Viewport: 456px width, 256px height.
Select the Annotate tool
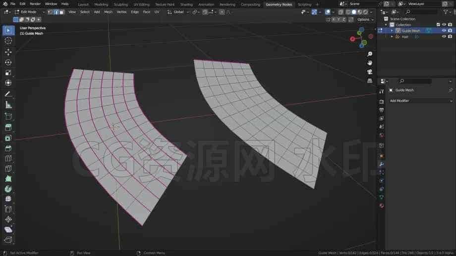[x=8, y=94]
